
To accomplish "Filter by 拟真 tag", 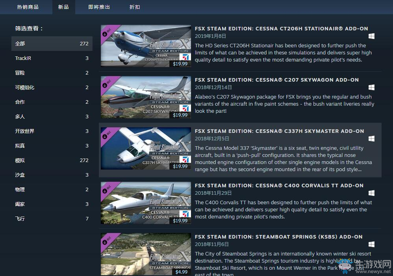I will pyautogui.click(x=52, y=145).
